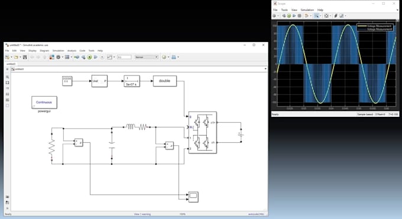This screenshot has width=402, height=219.
Task: Click Step Forward in Scope toolbar
Action: pos(294,15)
